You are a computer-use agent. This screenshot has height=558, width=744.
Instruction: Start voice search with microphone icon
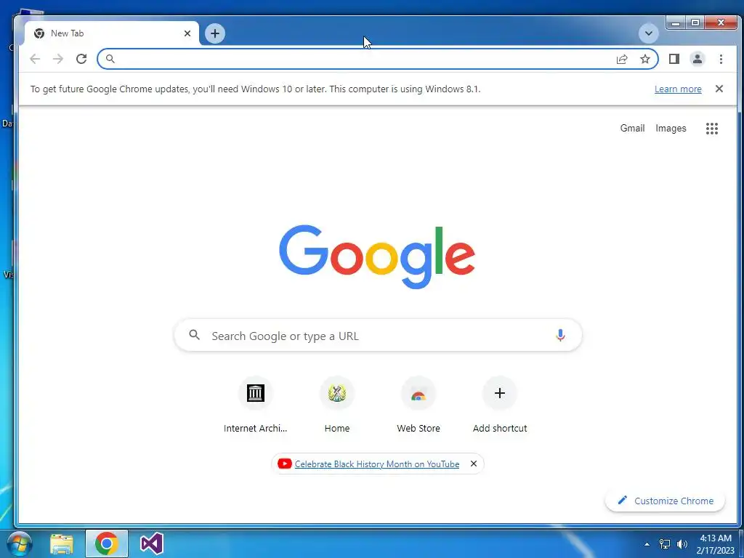(x=560, y=336)
